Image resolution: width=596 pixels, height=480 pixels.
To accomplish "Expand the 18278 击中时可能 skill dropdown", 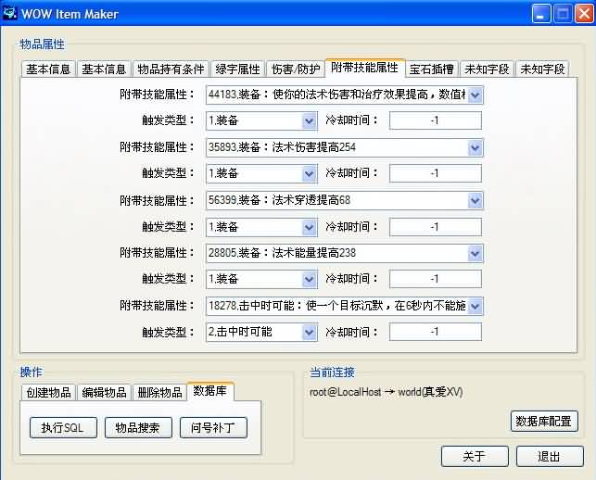I will 476,306.
